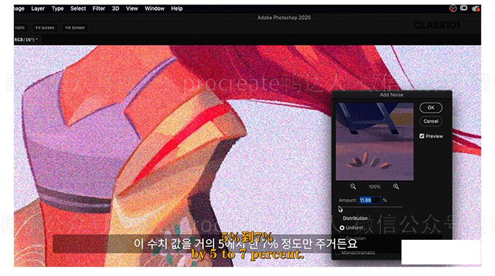Image resolution: width=495 pixels, height=276 pixels.
Task: Zoom in the noise preview
Action: 396,187
